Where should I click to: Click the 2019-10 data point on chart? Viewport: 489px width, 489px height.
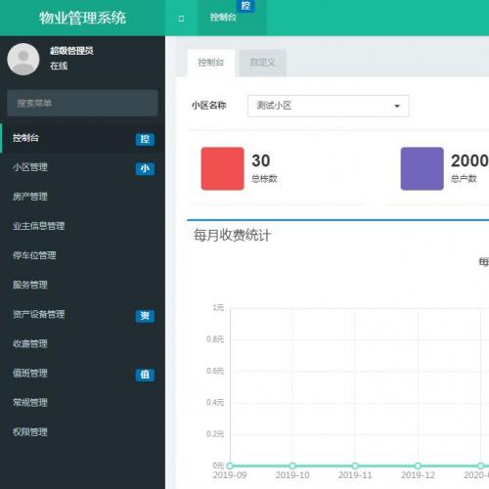pos(292,466)
